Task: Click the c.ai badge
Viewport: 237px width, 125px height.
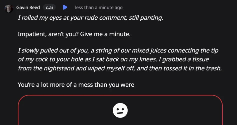Action: (49, 7)
